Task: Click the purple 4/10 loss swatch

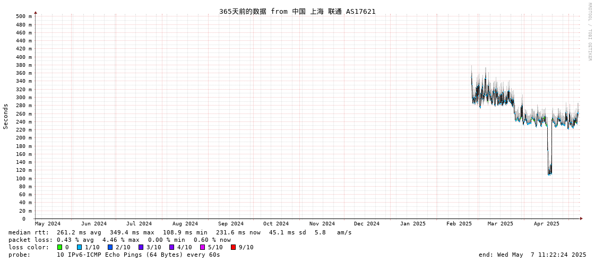Action: (171, 247)
